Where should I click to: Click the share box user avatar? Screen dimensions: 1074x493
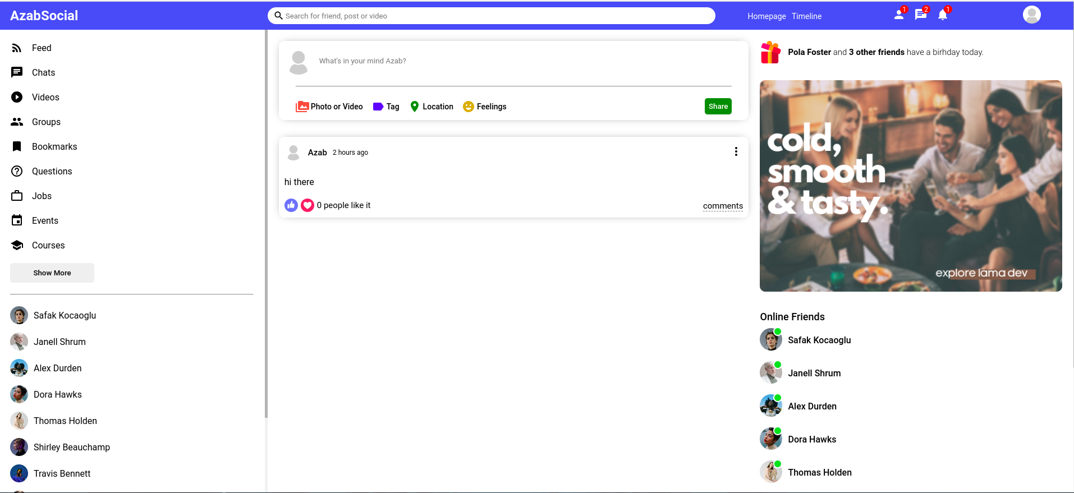[x=299, y=63]
